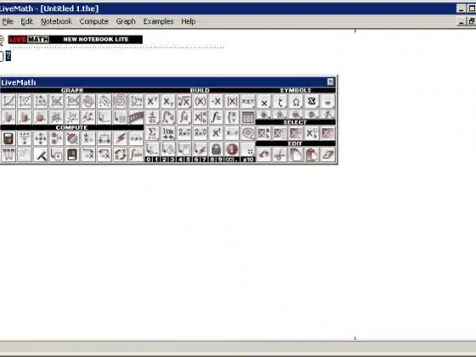Image resolution: width=476 pixels, height=357 pixels.
Task: Open the Notebook menu
Action: click(56, 21)
